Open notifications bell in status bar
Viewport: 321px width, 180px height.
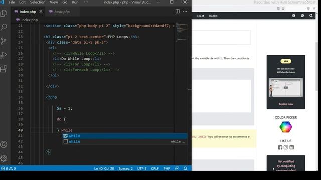coord(185,168)
